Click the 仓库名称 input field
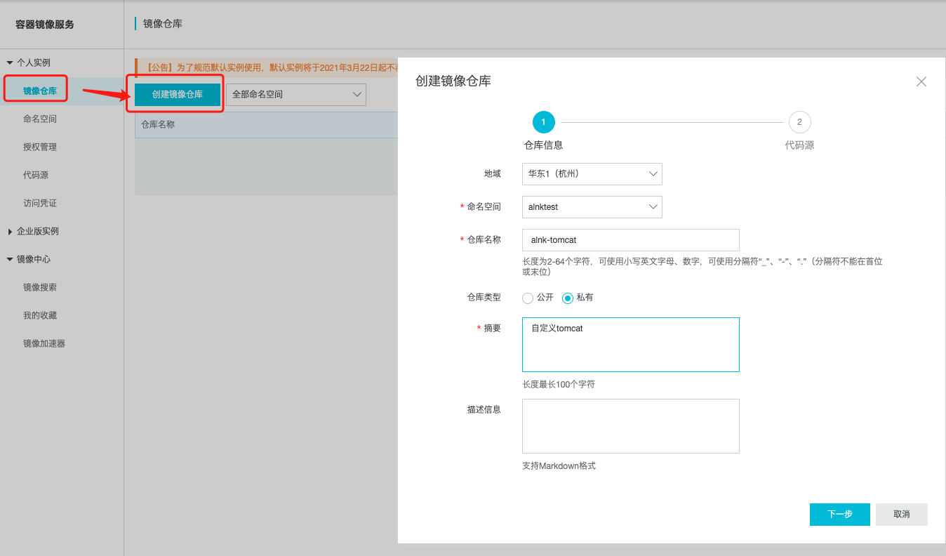The width and height of the screenshot is (946, 556). point(631,239)
